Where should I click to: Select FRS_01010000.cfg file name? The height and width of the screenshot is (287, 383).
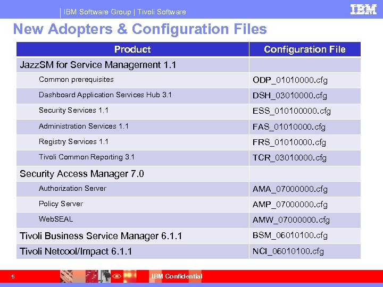point(289,142)
